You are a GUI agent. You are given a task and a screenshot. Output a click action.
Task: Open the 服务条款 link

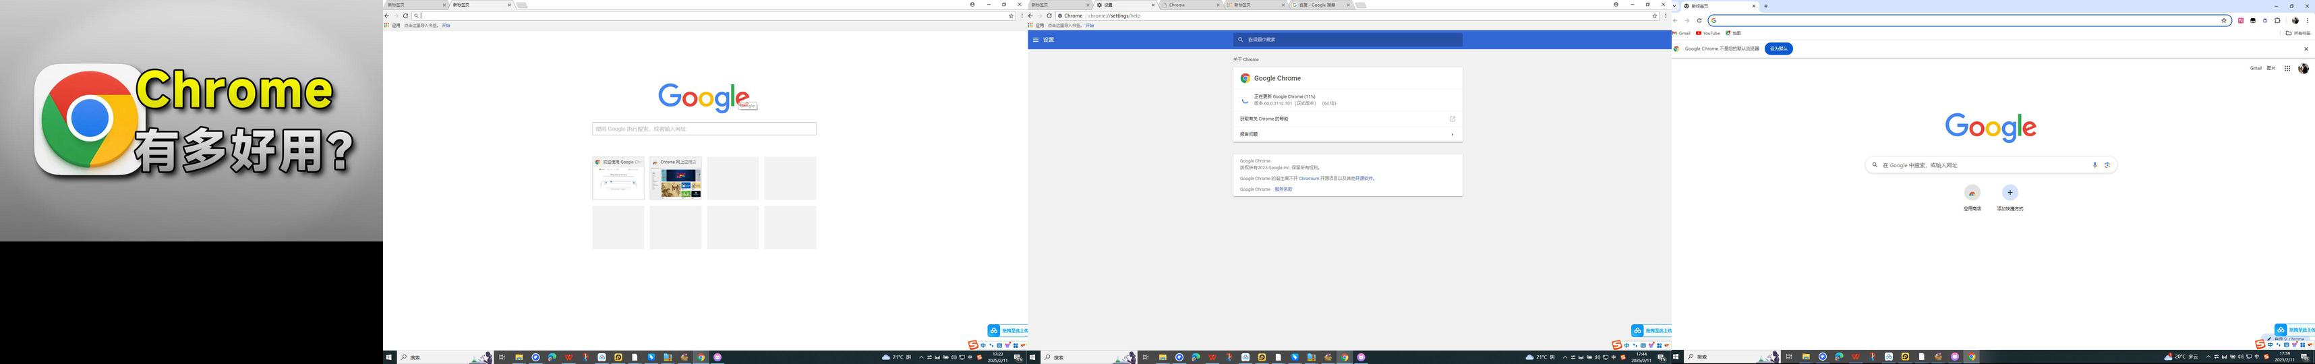(1283, 189)
